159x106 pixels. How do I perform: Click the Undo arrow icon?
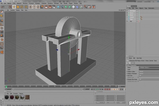(3, 7)
